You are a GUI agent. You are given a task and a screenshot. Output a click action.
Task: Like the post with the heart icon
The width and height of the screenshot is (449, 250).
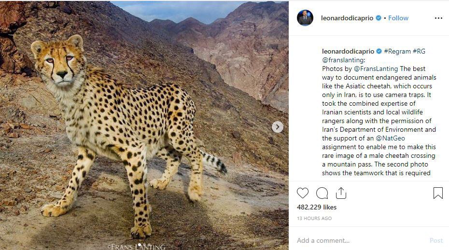(x=303, y=193)
